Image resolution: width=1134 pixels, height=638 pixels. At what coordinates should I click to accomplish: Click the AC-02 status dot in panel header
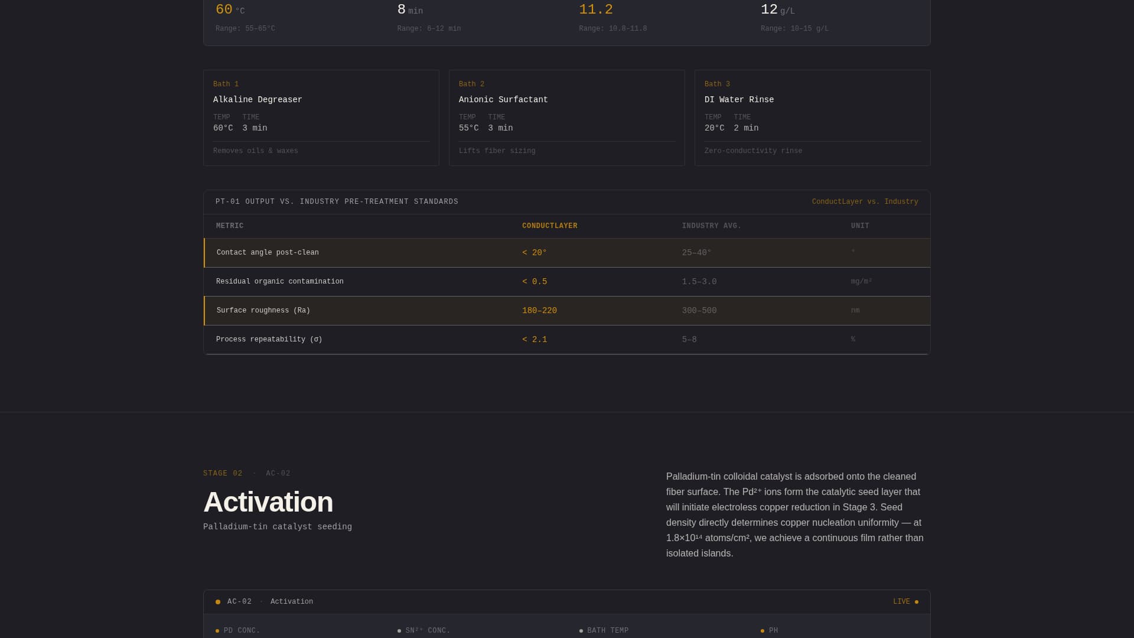(x=217, y=601)
